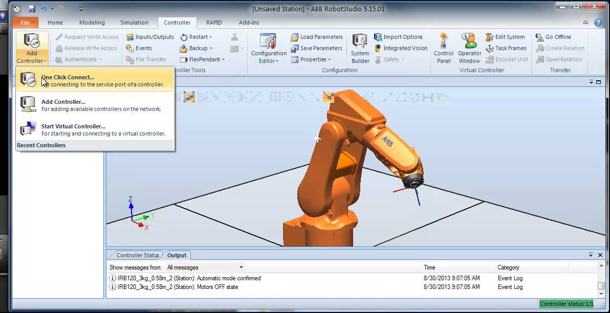Click the RobotStudio application logo button

tap(17, 9)
